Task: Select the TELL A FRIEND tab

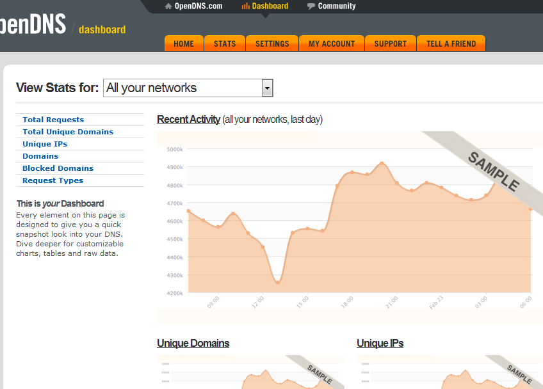Action: [x=451, y=44]
